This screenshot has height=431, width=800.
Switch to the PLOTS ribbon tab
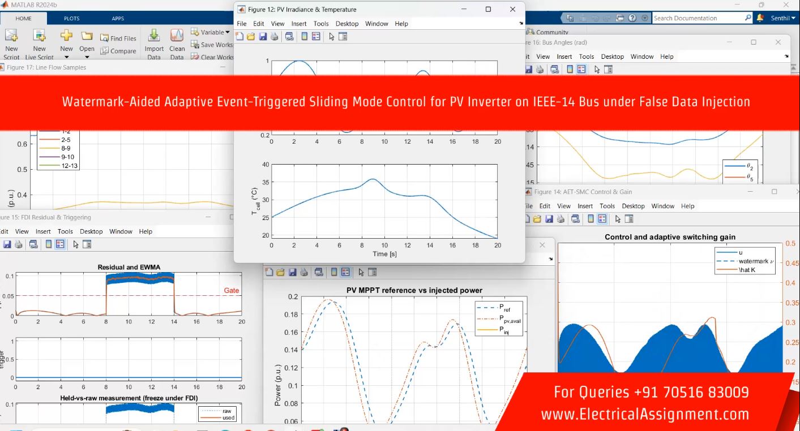coord(71,18)
